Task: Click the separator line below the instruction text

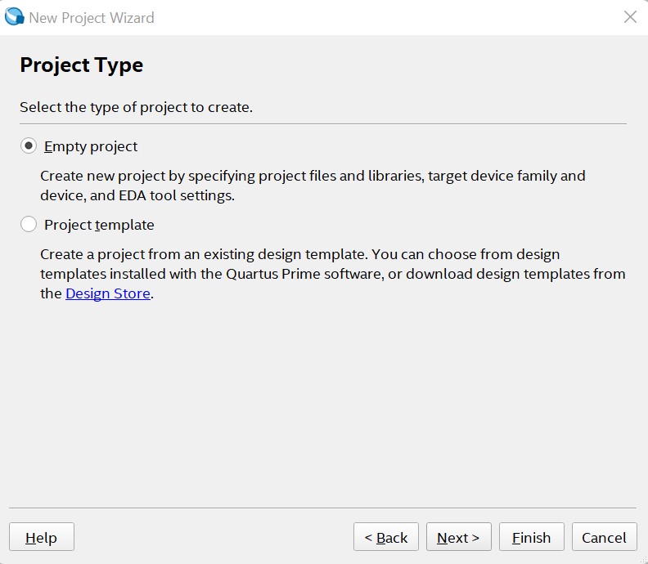Action: pyautogui.click(x=323, y=124)
